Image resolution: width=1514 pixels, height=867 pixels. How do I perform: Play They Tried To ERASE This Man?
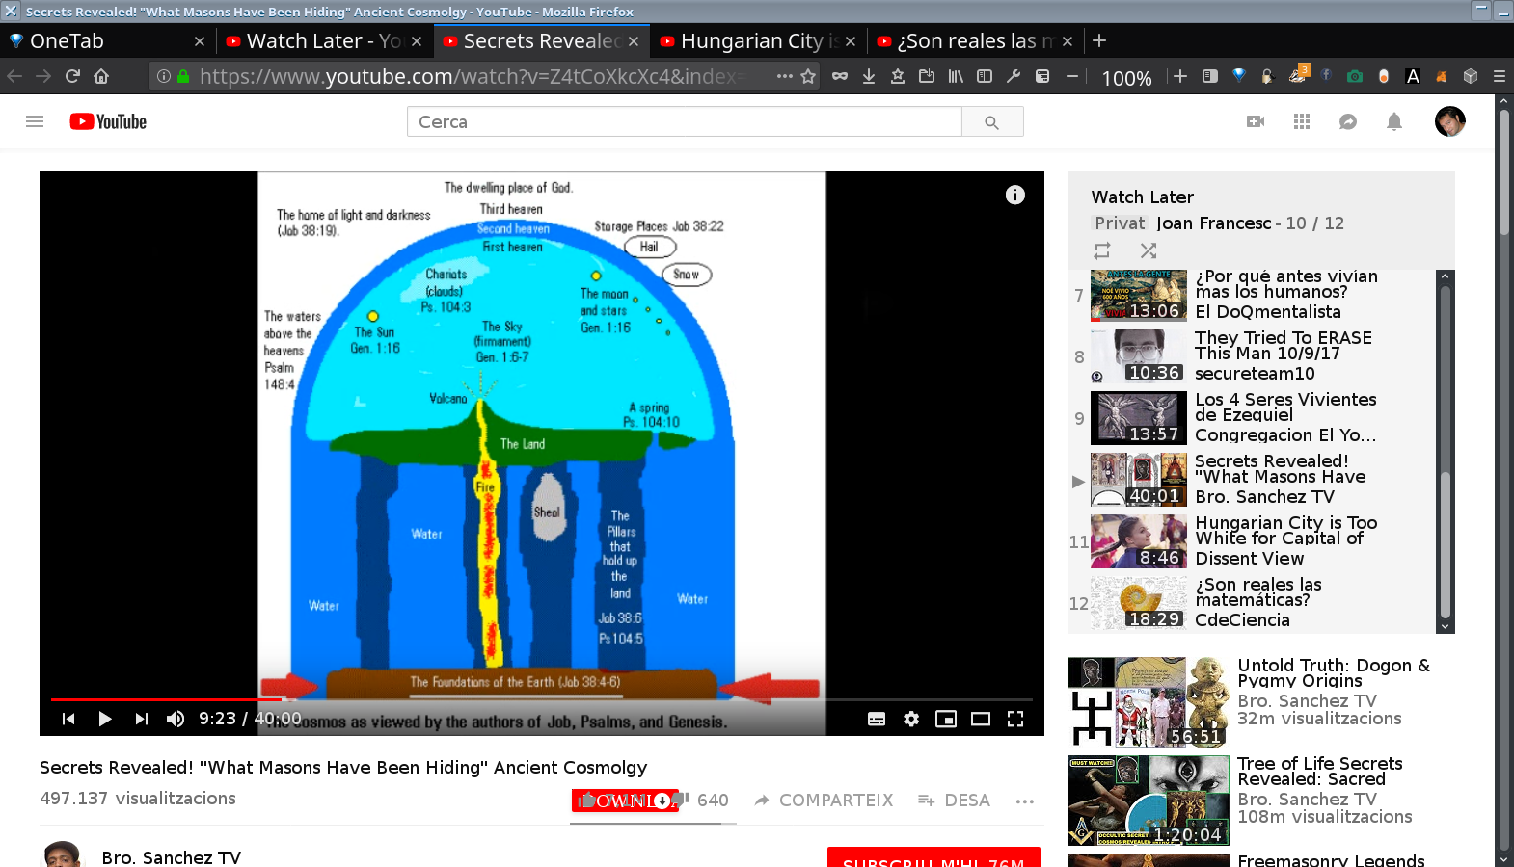[1254, 356]
